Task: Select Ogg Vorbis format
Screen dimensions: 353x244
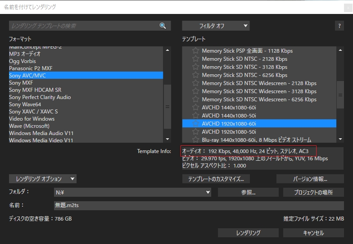Action: coord(86,61)
